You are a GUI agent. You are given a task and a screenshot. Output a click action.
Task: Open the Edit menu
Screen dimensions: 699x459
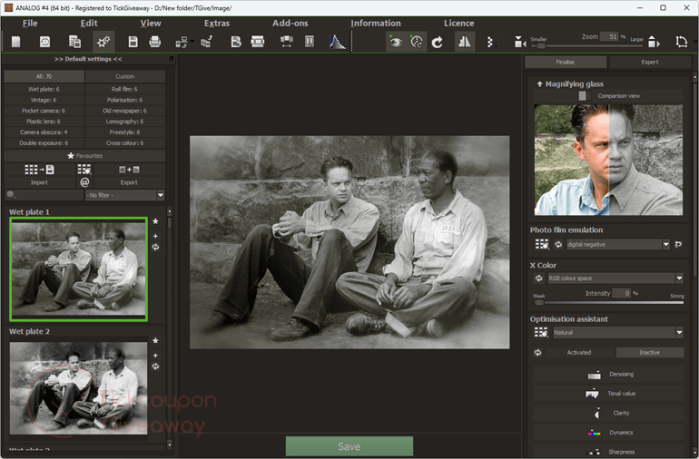(89, 24)
